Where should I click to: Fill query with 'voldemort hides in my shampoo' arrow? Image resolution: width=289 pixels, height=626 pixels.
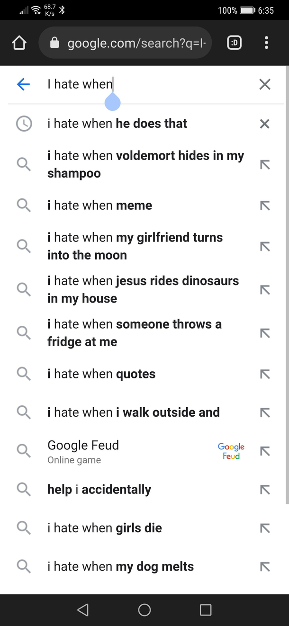(x=265, y=164)
